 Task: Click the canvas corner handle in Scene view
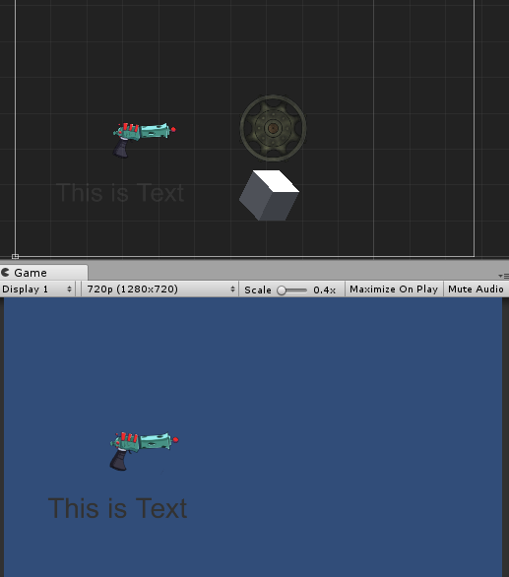15,256
